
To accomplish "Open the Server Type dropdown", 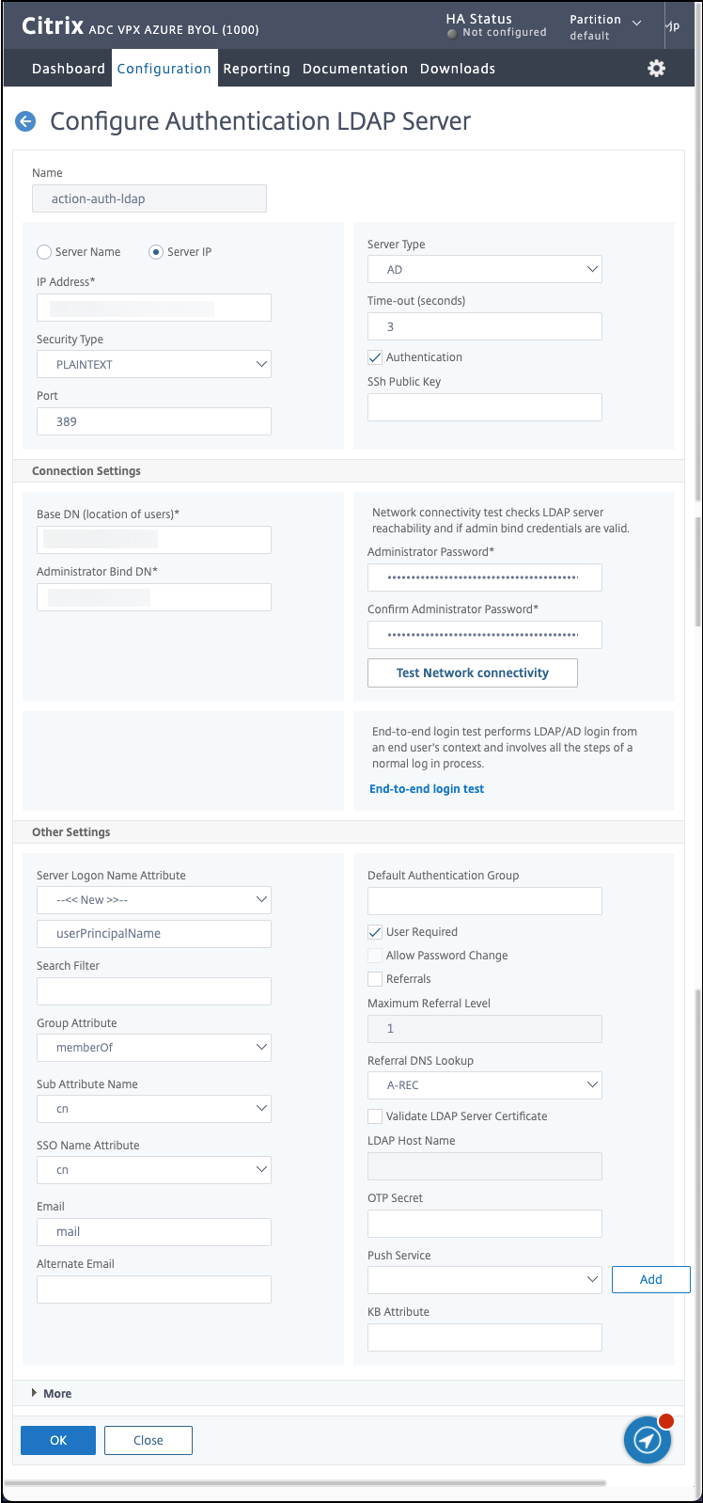I will 484,269.
